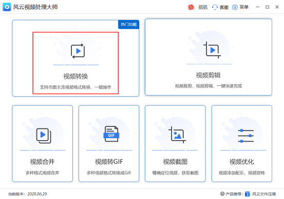Click description 多种视频格式转换成GIF
This screenshot has width=284, height=199.
click(109, 173)
